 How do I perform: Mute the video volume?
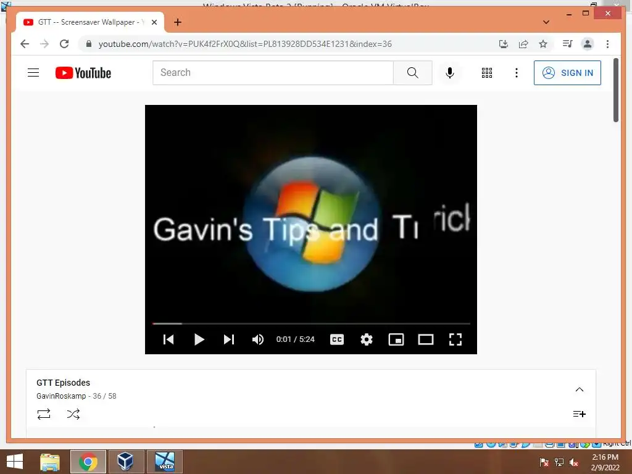[258, 339]
